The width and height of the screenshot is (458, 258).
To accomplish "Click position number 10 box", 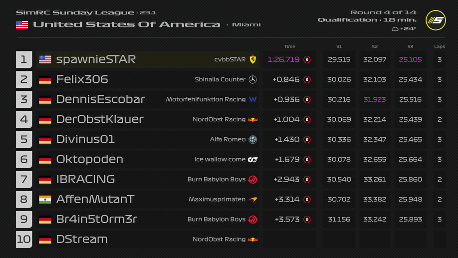I will (x=23, y=239).
